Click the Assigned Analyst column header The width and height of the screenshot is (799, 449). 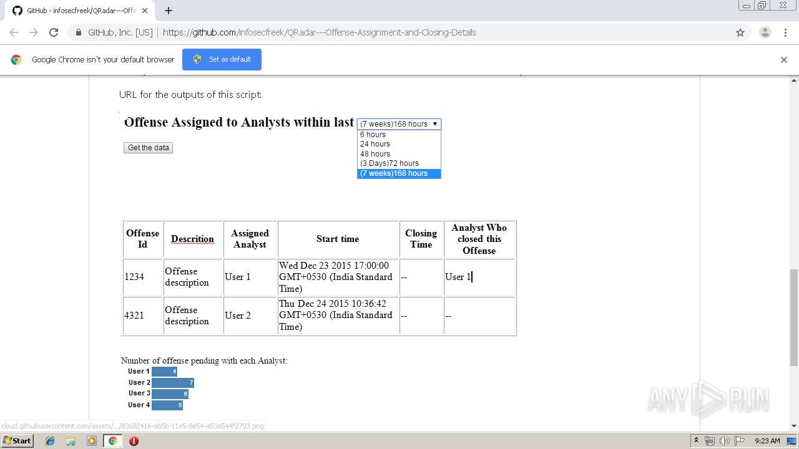(x=250, y=239)
